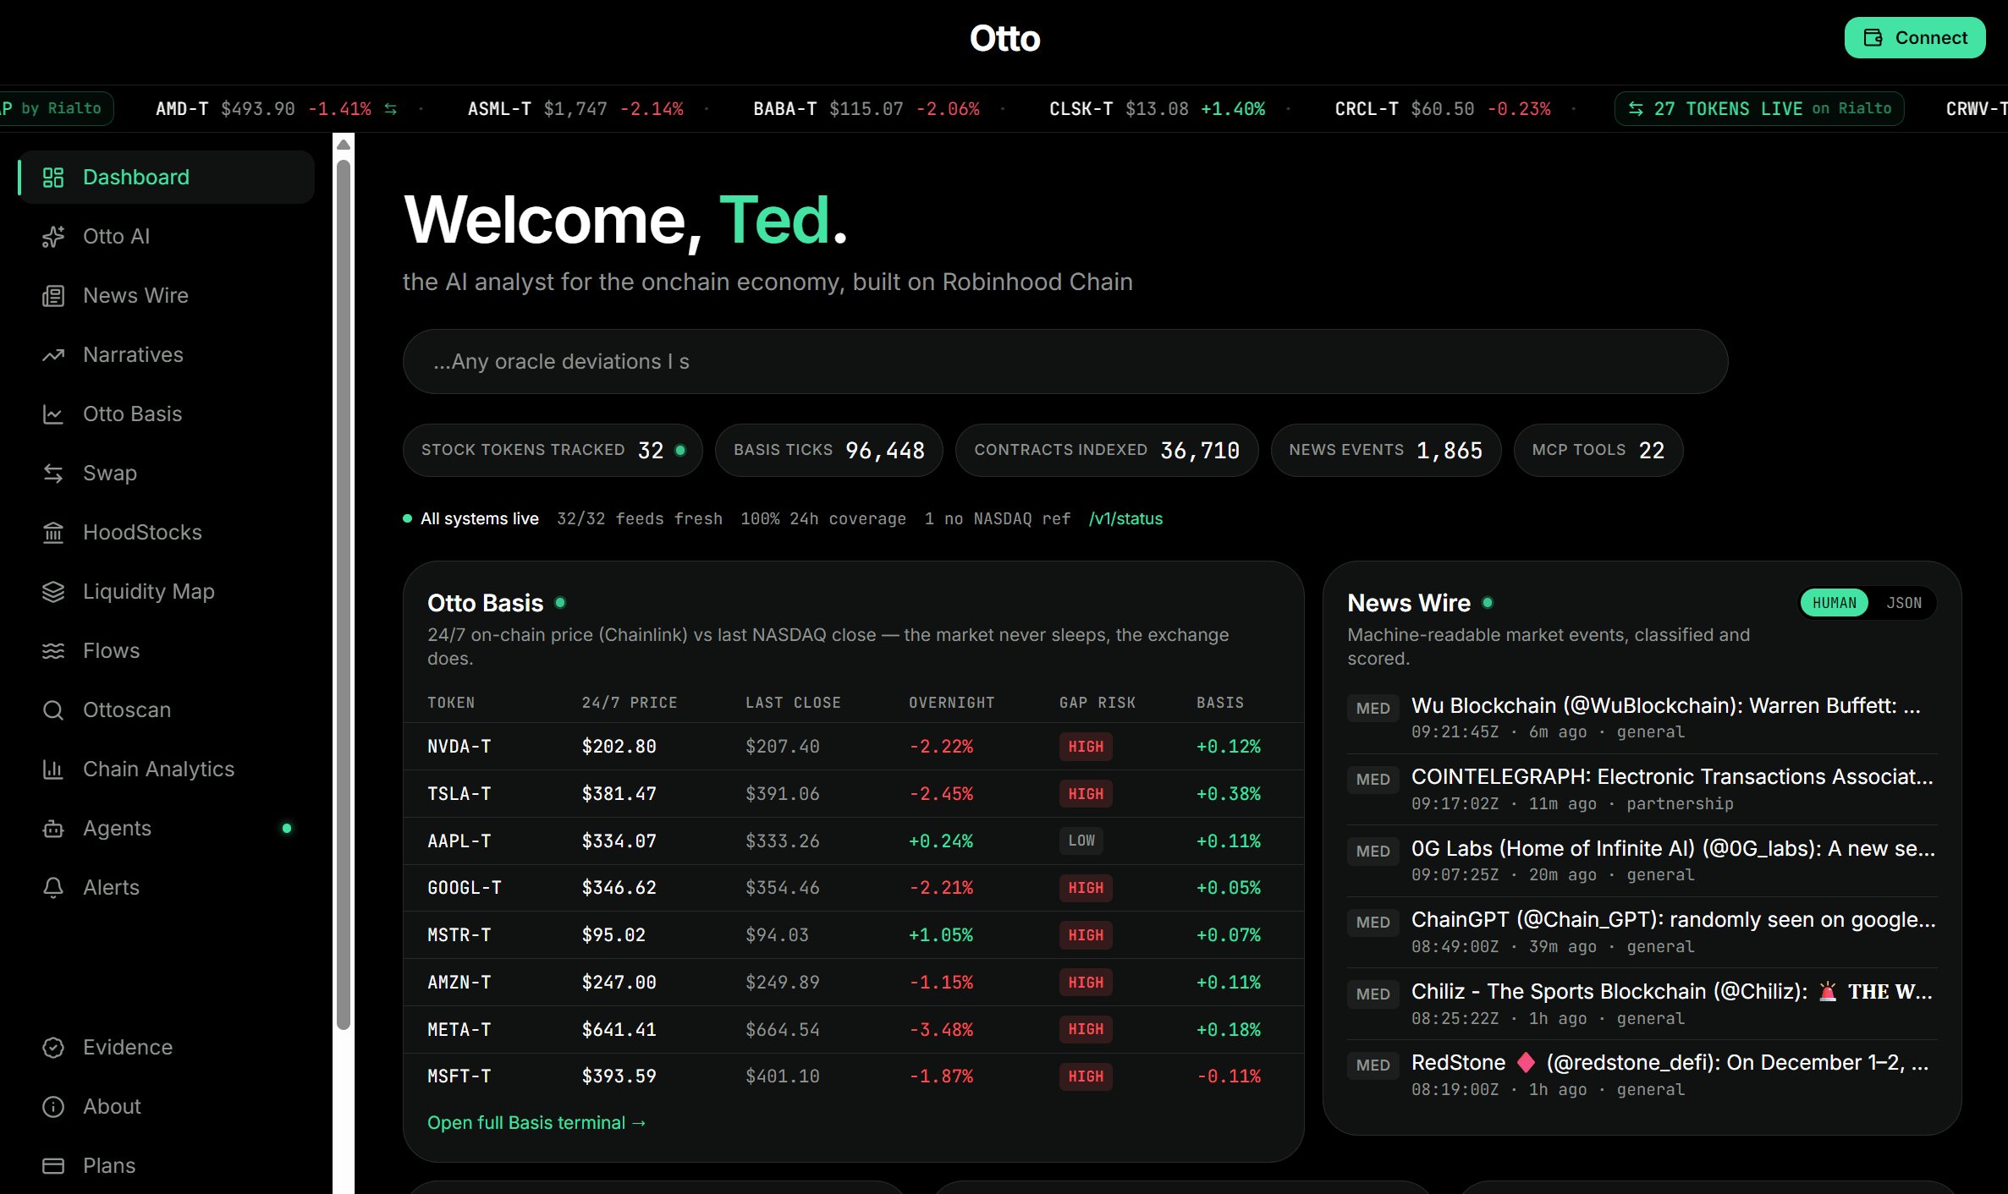Click the MCP Tools 22 stat pill

pyautogui.click(x=1598, y=451)
